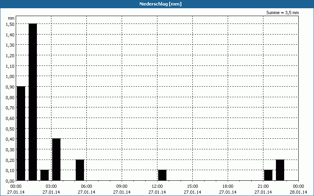Click the 1,20 y-axis label

point(10,55)
